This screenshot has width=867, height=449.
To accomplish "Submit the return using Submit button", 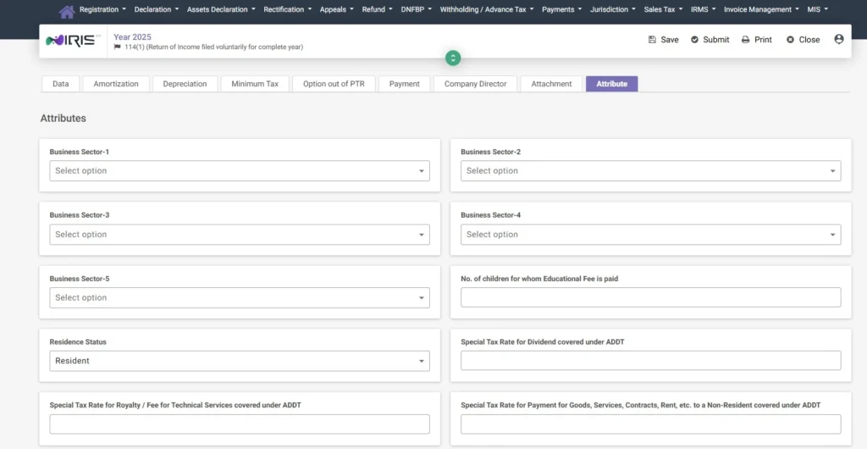I will pos(710,40).
